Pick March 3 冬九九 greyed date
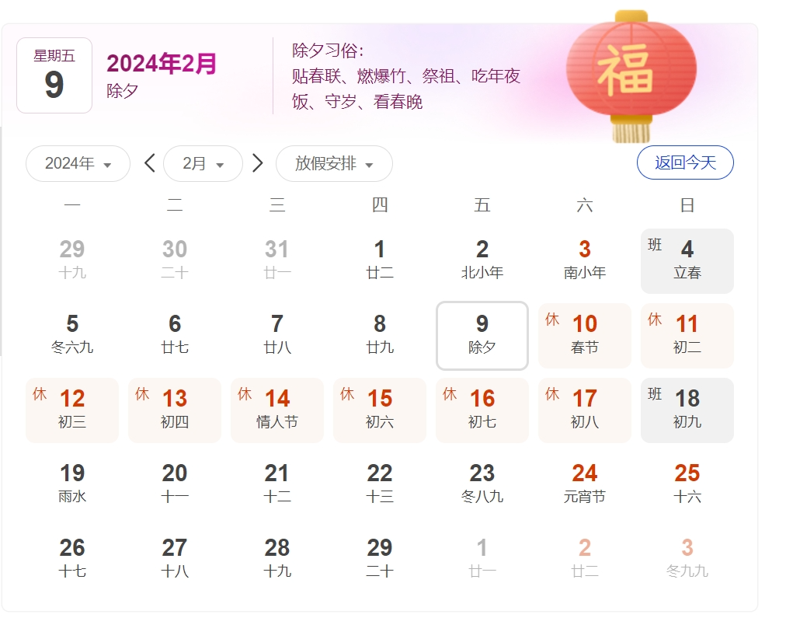This screenshot has height=632, width=786. pyautogui.click(x=687, y=560)
